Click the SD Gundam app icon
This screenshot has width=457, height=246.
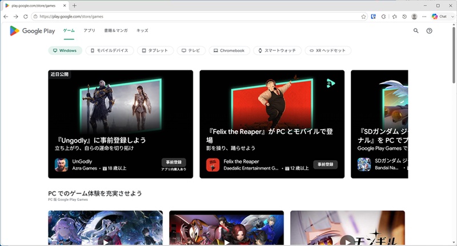[364, 164]
